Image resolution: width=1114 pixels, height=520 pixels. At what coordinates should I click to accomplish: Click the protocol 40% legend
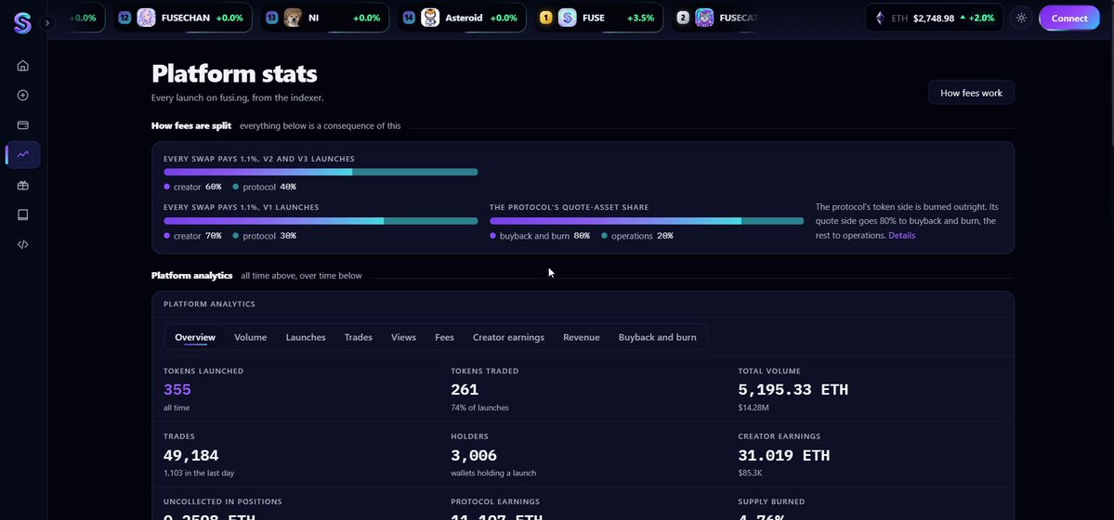tap(264, 187)
